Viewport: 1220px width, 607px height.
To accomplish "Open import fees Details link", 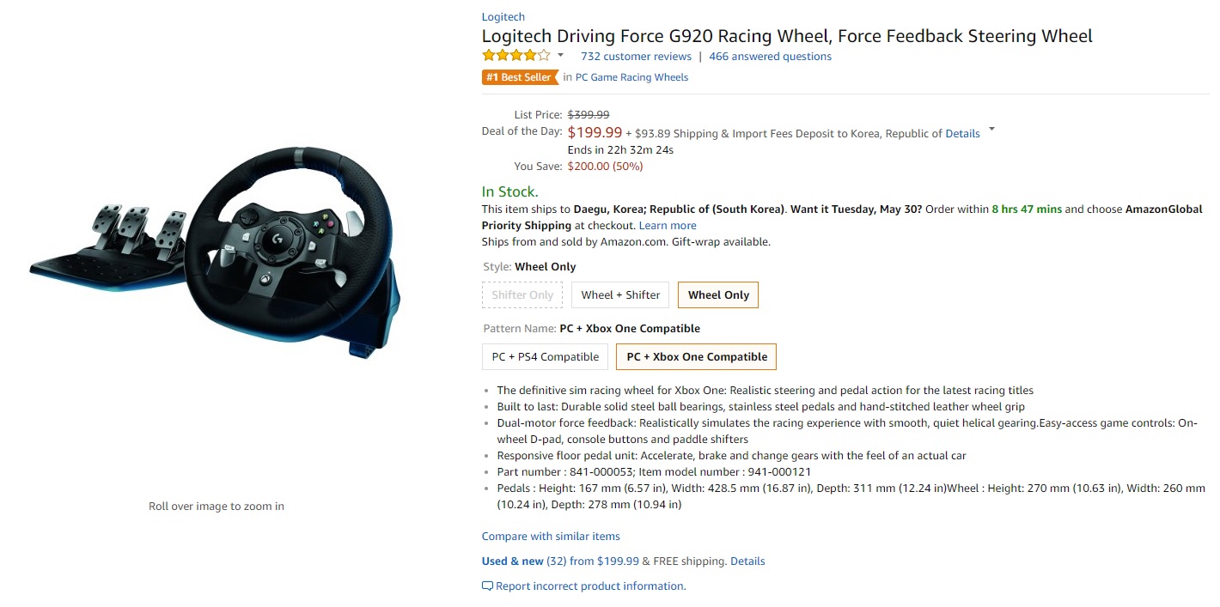I will pos(962,134).
